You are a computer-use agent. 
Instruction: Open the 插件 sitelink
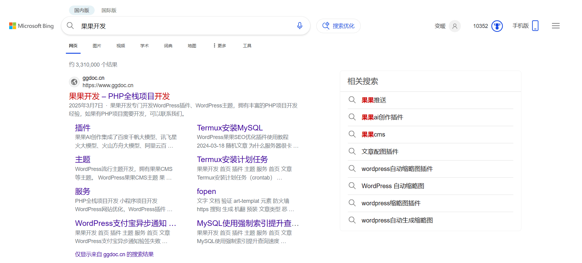(x=83, y=128)
